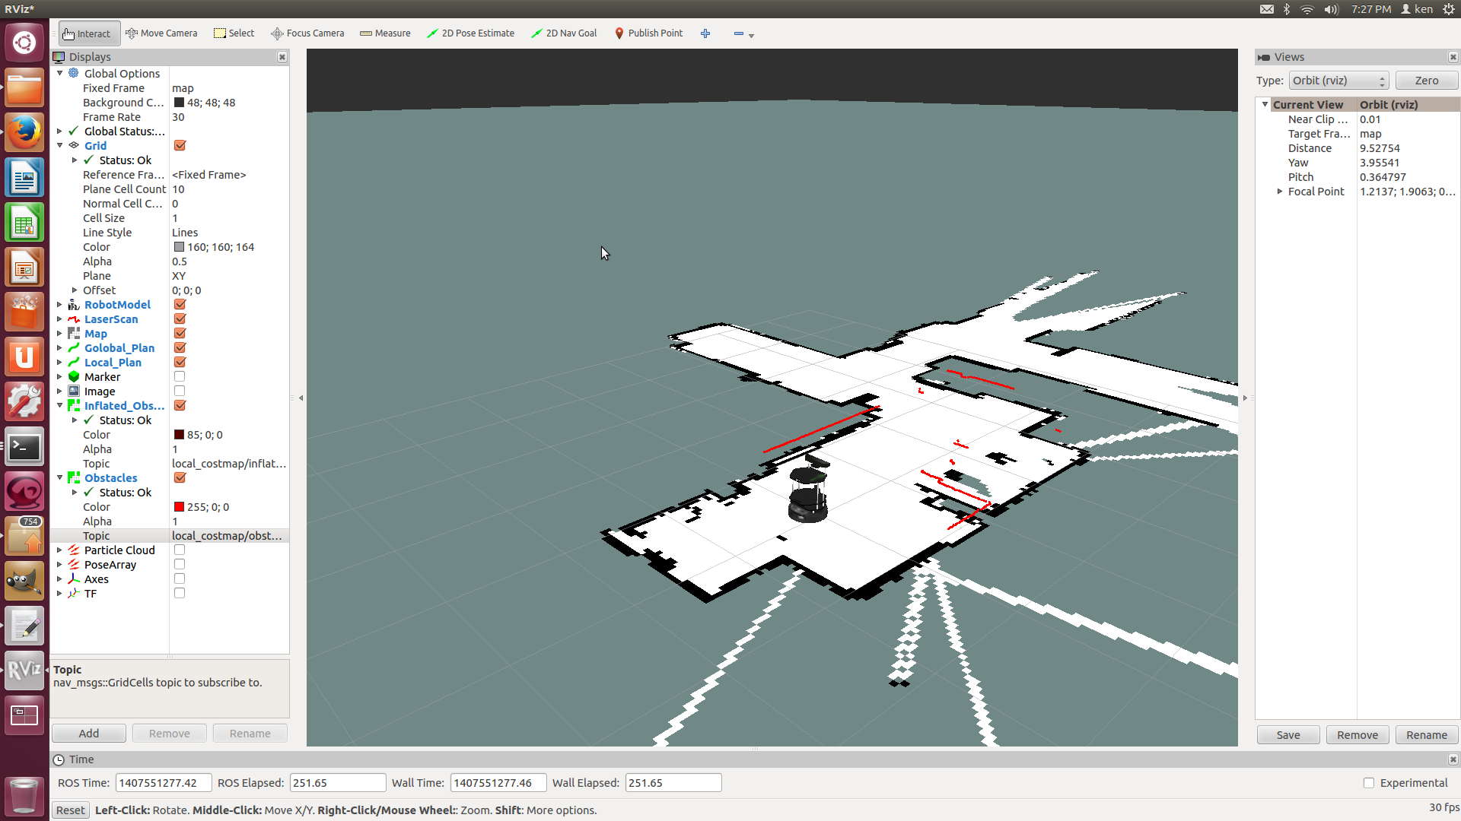Activate the Measure tool

click(385, 33)
